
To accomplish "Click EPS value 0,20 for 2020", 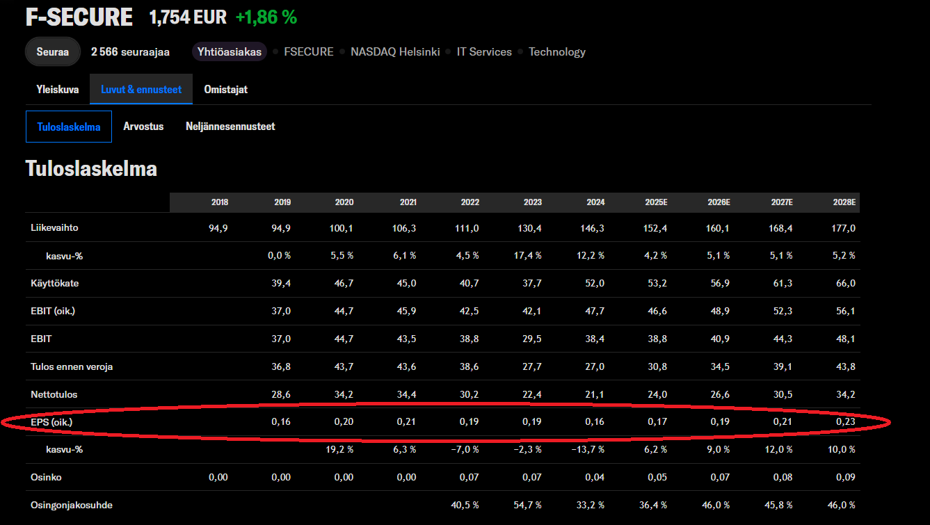I will coord(344,422).
